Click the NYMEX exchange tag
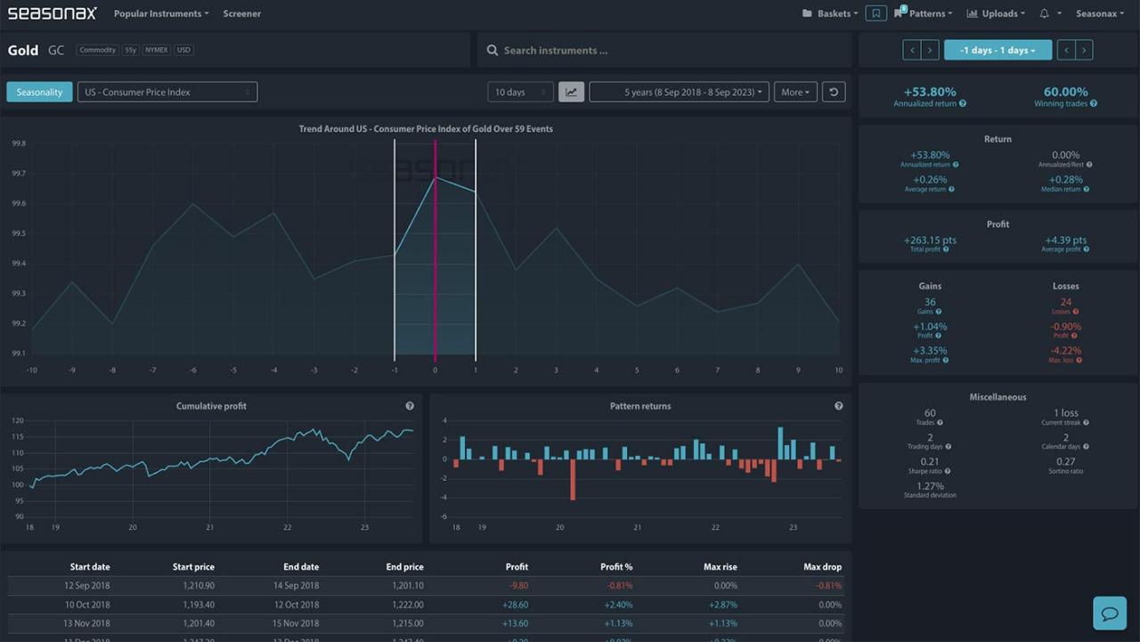Screen dimensions: 1140x642 click(156, 50)
